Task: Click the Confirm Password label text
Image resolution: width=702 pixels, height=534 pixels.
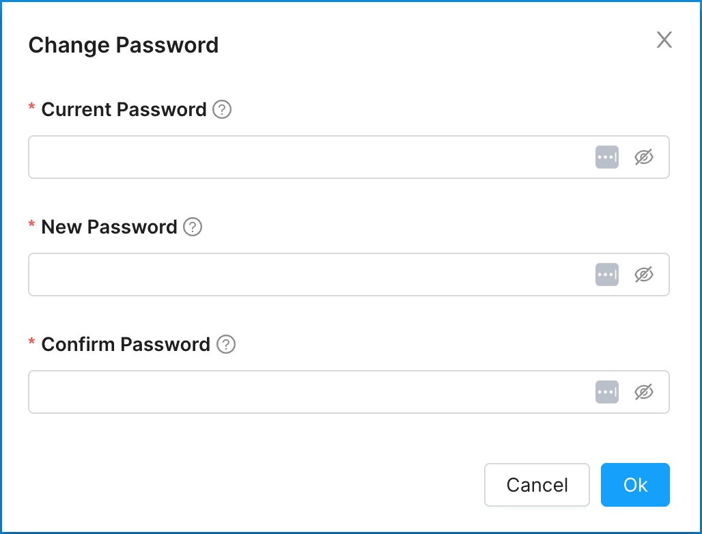Action: click(126, 344)
